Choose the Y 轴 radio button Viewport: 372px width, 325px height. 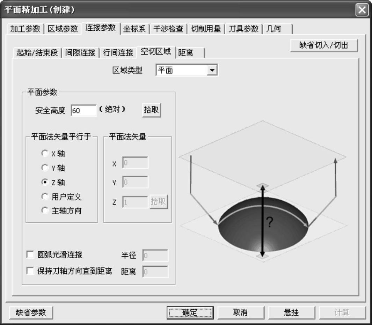click(x=45, y=168)
